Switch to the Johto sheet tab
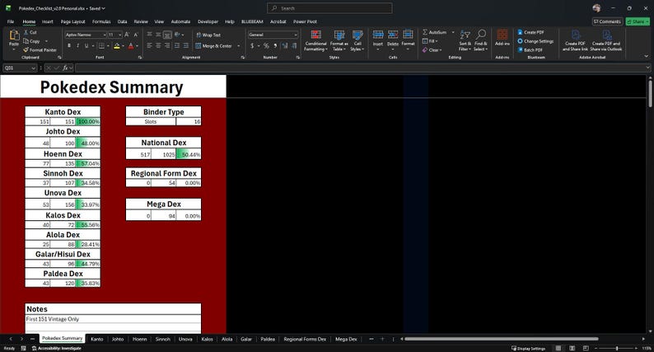Image resolution: width=654 pixels, height=352 pixels. pos(118,339)
